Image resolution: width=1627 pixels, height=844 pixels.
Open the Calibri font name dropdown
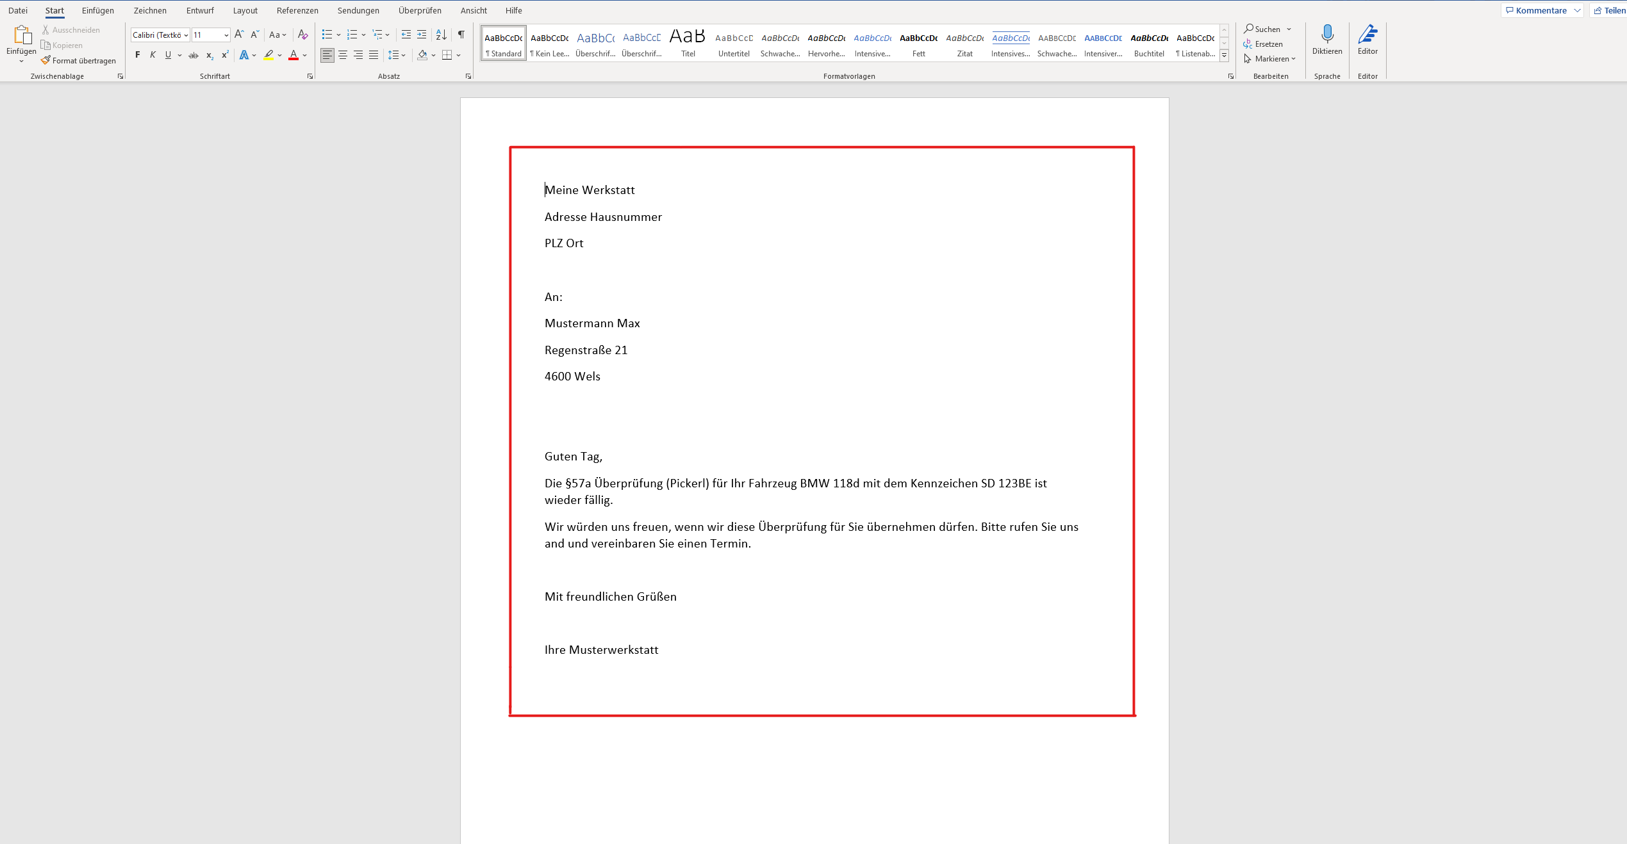click(186, 35)
